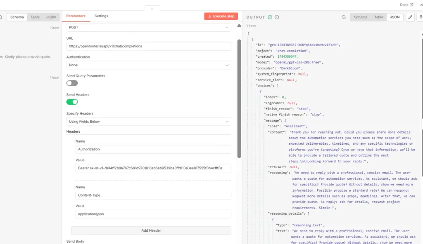Click the pin output data icon

click(420, 17)
